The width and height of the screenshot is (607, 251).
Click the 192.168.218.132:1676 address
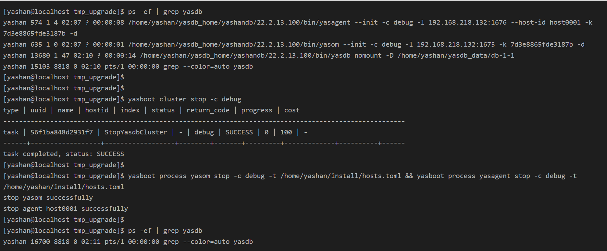pyautogui.click(x=467, y=23)
